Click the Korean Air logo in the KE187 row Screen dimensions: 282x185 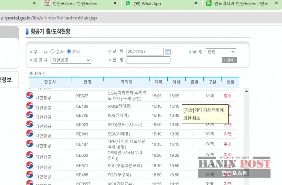tap(29, 144)
